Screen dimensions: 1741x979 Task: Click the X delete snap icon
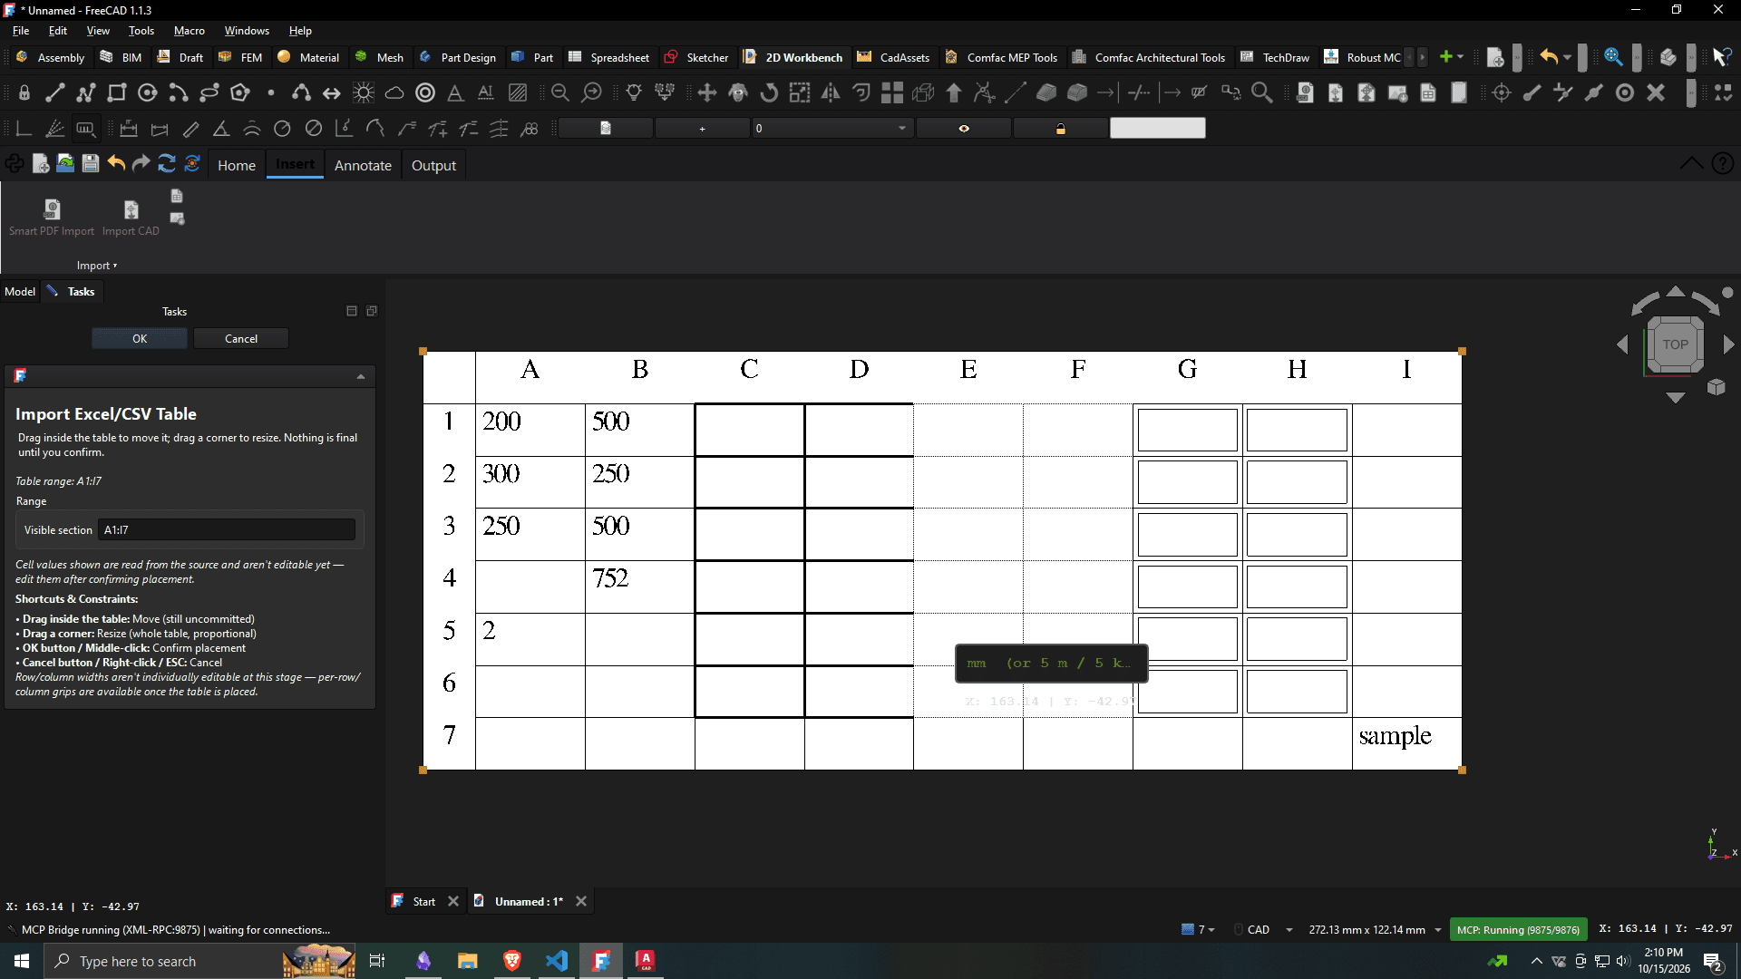coord(1656,92)
